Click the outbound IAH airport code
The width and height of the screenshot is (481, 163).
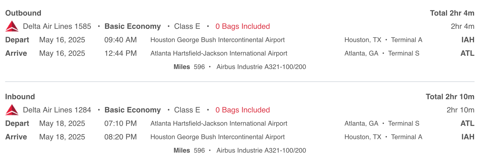coord(468,40)
